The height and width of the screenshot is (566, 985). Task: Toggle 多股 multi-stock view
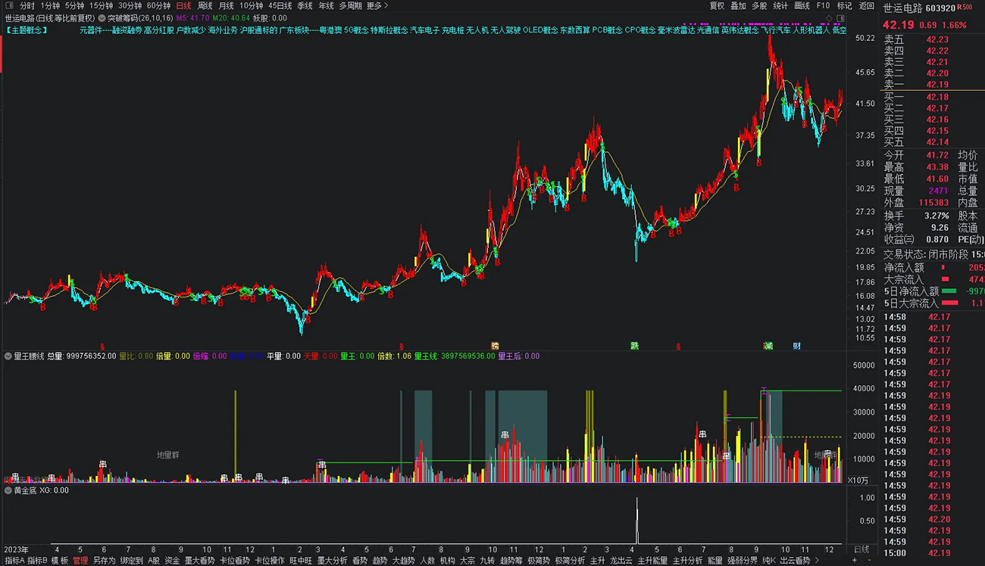tap(759, 6)
